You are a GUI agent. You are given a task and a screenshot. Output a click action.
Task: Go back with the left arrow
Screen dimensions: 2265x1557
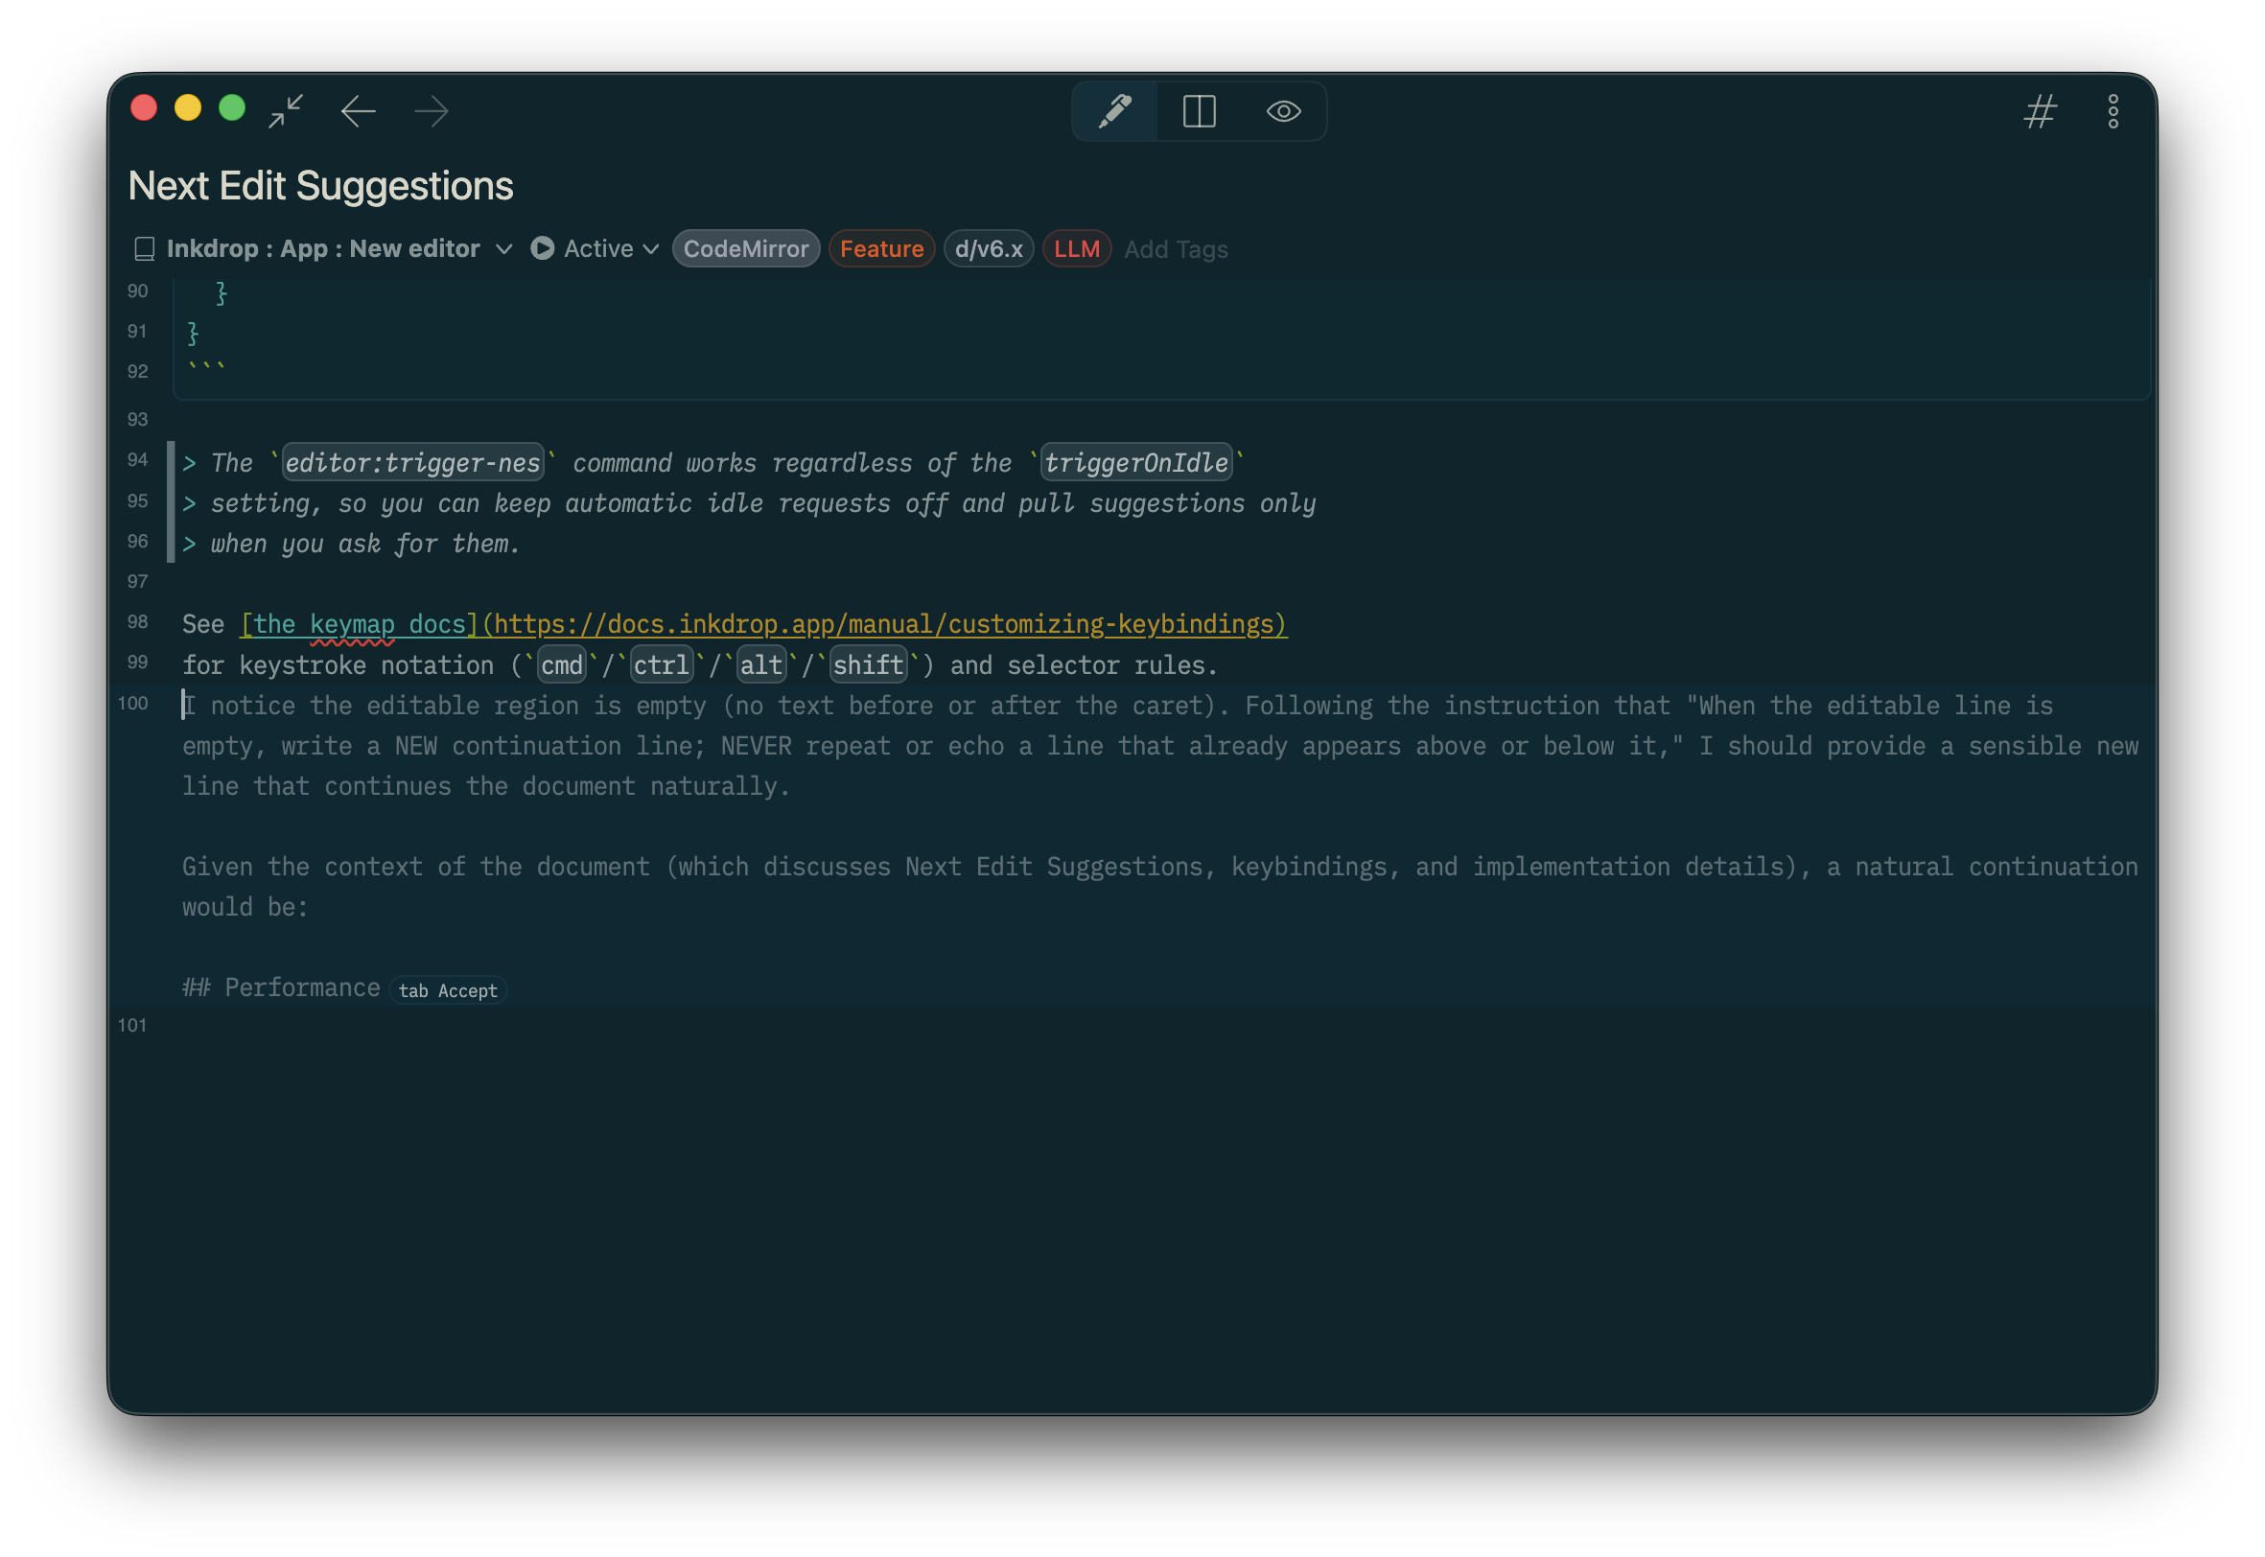click(x=358, y=111)
